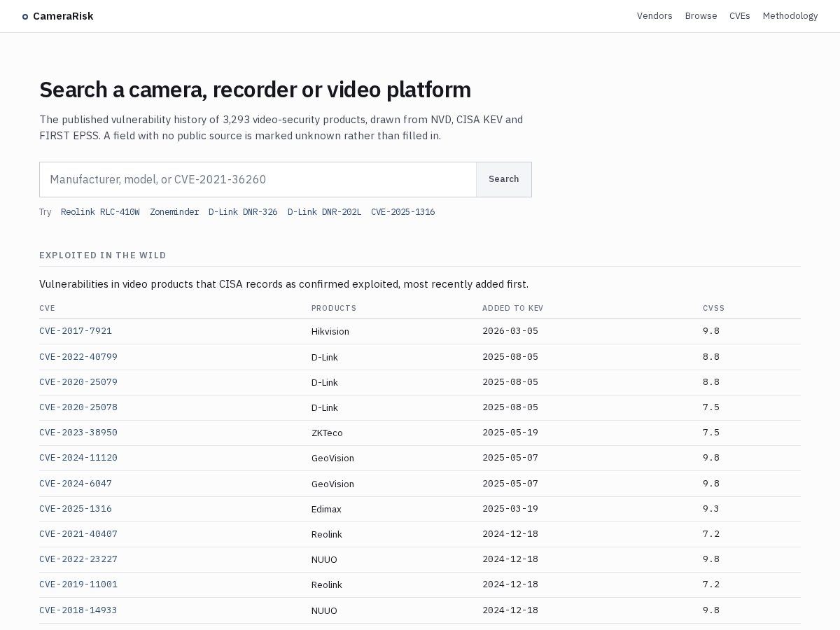
Task: Open CVE-2024-6047 entry
Action: click(x=76, y=484)
